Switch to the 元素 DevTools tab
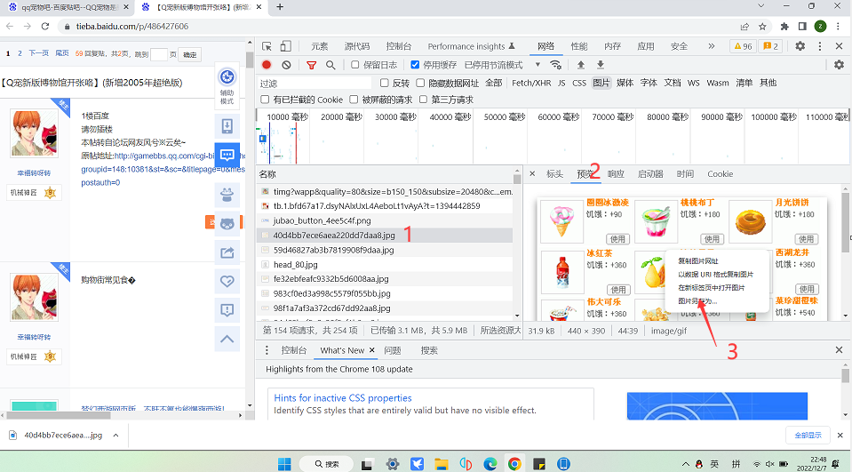The height and width of the screenshot is (472, 852). [x=320, y=46]
